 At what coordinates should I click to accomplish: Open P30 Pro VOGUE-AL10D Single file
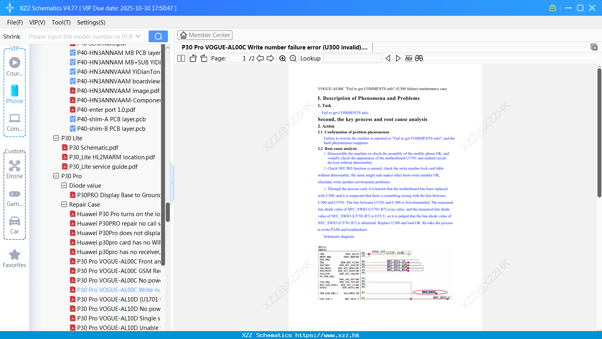point(115,318)
